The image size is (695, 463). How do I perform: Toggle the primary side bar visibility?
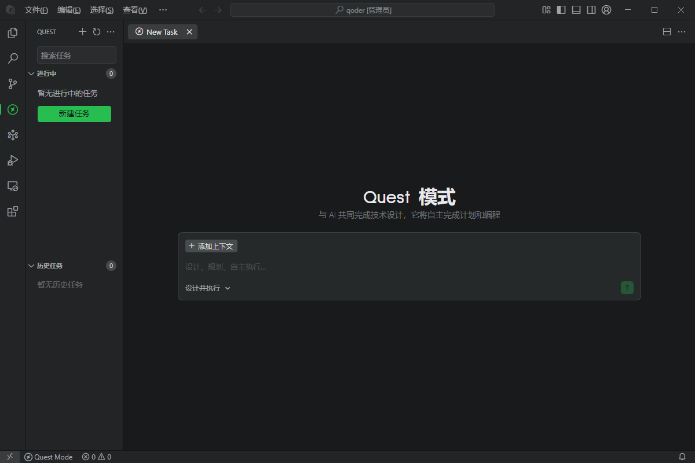561,10
